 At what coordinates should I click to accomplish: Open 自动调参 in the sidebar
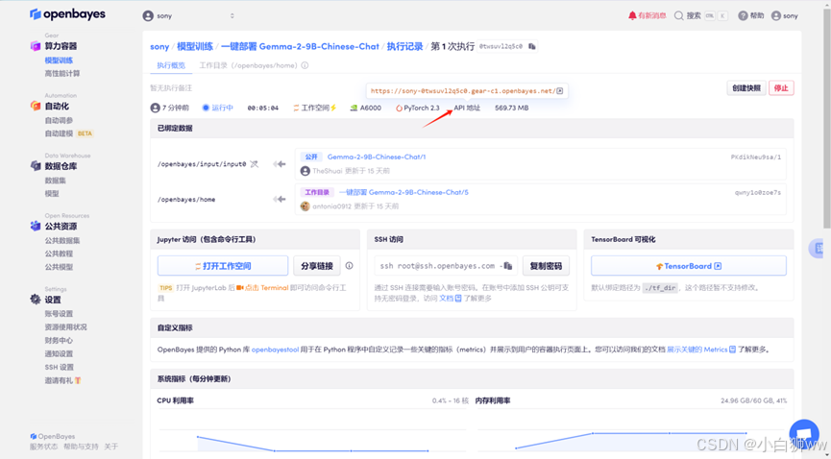(59, 120)
